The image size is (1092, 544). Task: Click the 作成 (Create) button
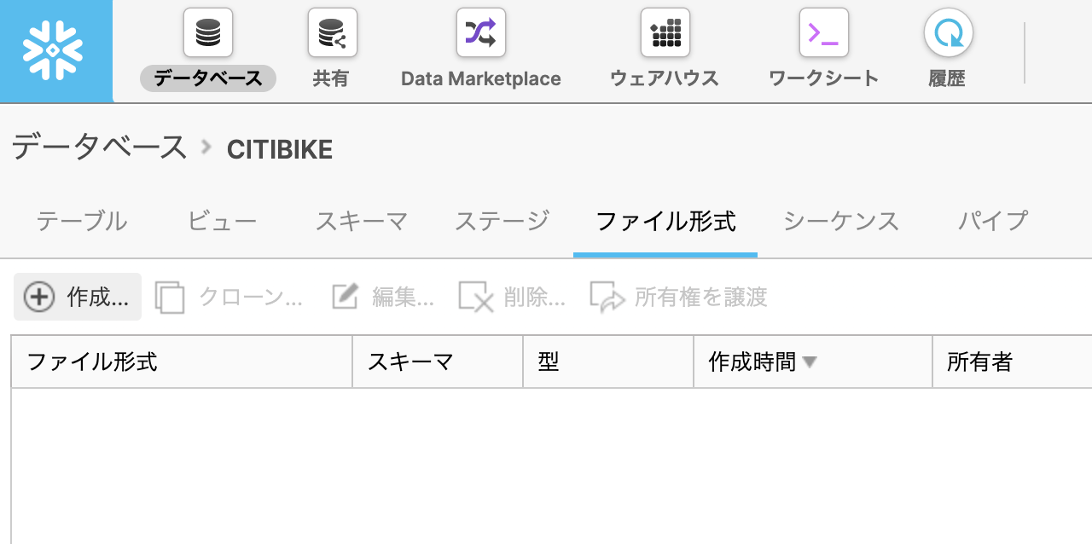77,297
